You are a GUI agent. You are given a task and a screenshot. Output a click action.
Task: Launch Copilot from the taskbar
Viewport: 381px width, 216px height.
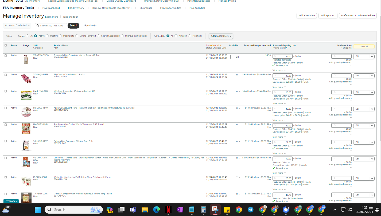(x=110, y=210)
